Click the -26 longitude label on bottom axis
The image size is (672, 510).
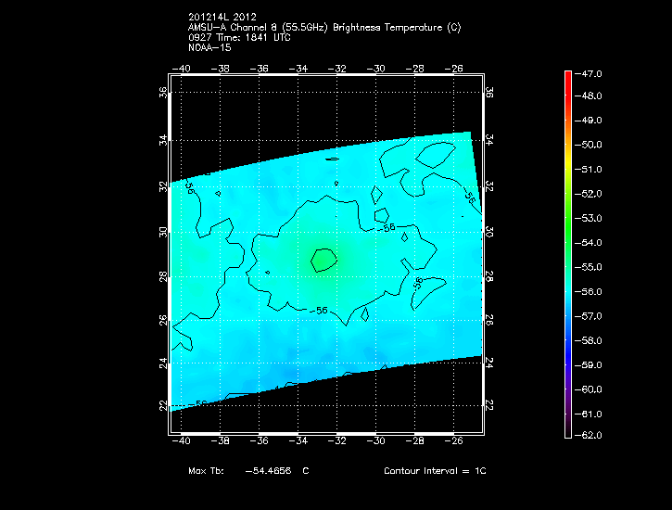click(455, 441)
